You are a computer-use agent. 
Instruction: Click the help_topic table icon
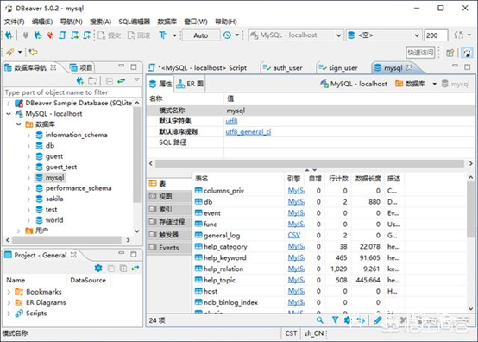pos(198,280)
